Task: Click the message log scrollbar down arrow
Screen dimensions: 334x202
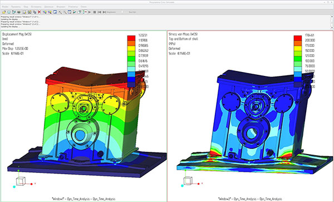Action: click(332, 27)
